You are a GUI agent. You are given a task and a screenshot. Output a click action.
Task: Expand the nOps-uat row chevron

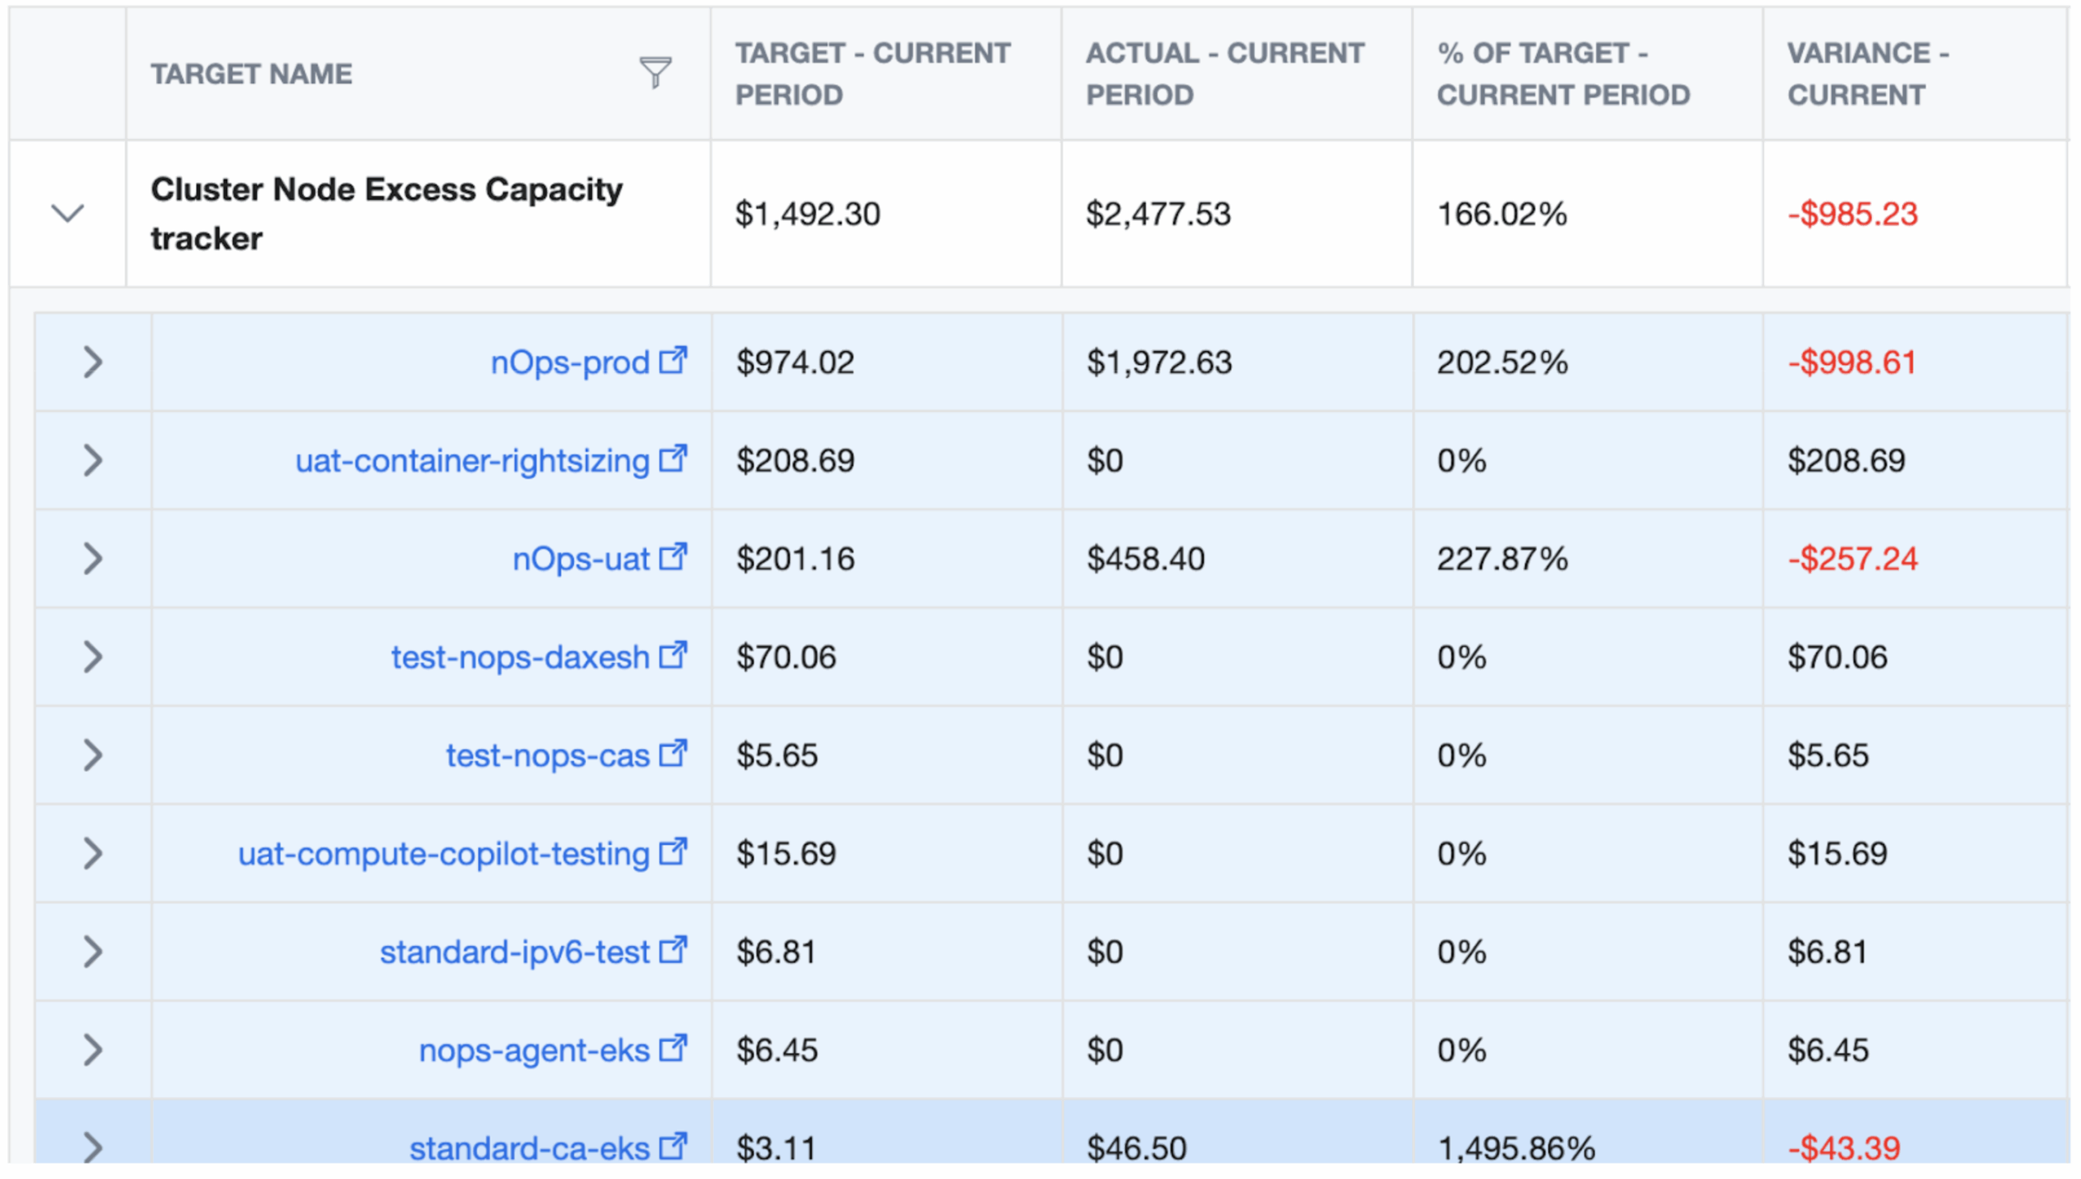93,559
